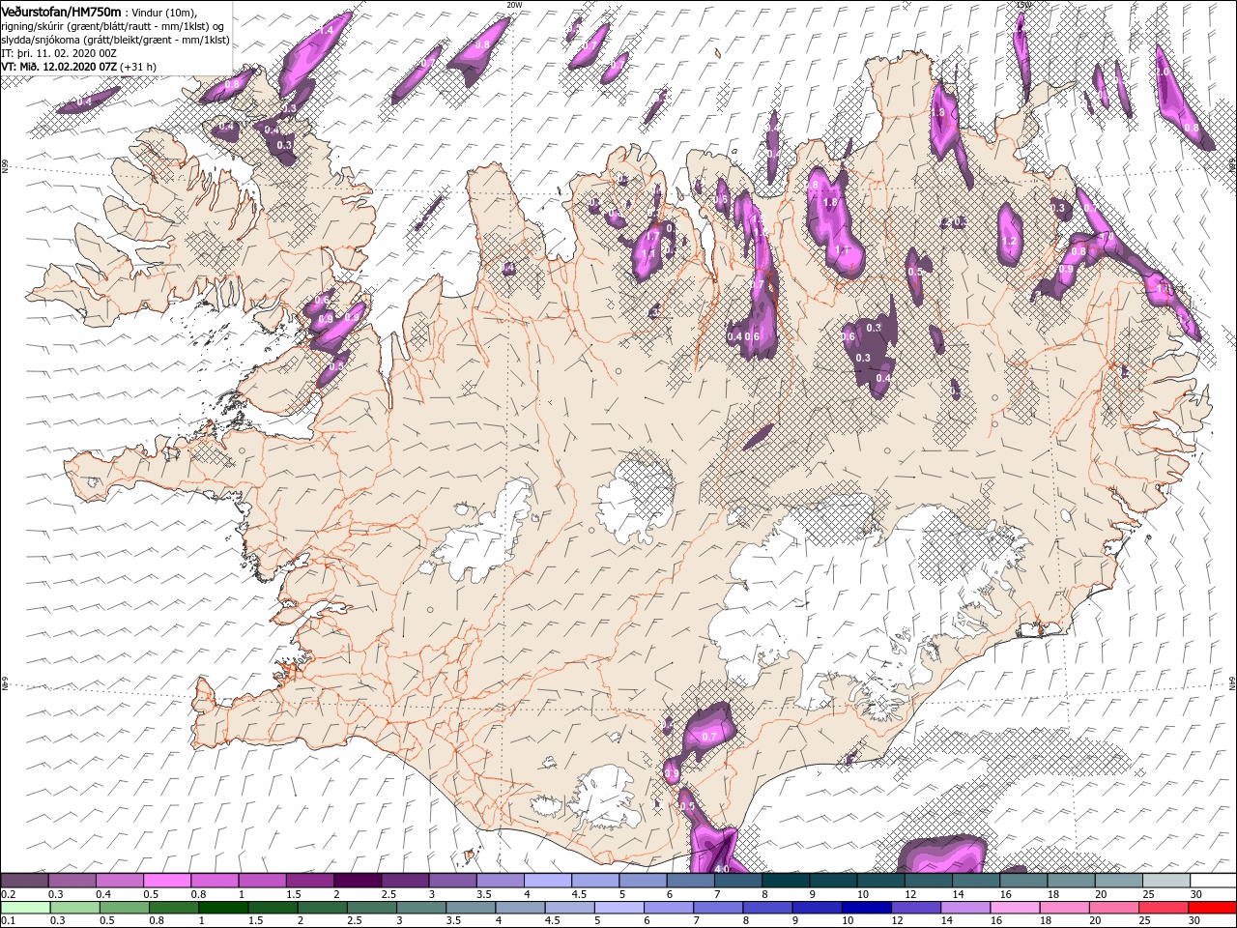Pick the pale grey 25 swatch, snow legend
Image resolution: width=1237 pixels, height=928 pixels.
[x=1165, y=881]
